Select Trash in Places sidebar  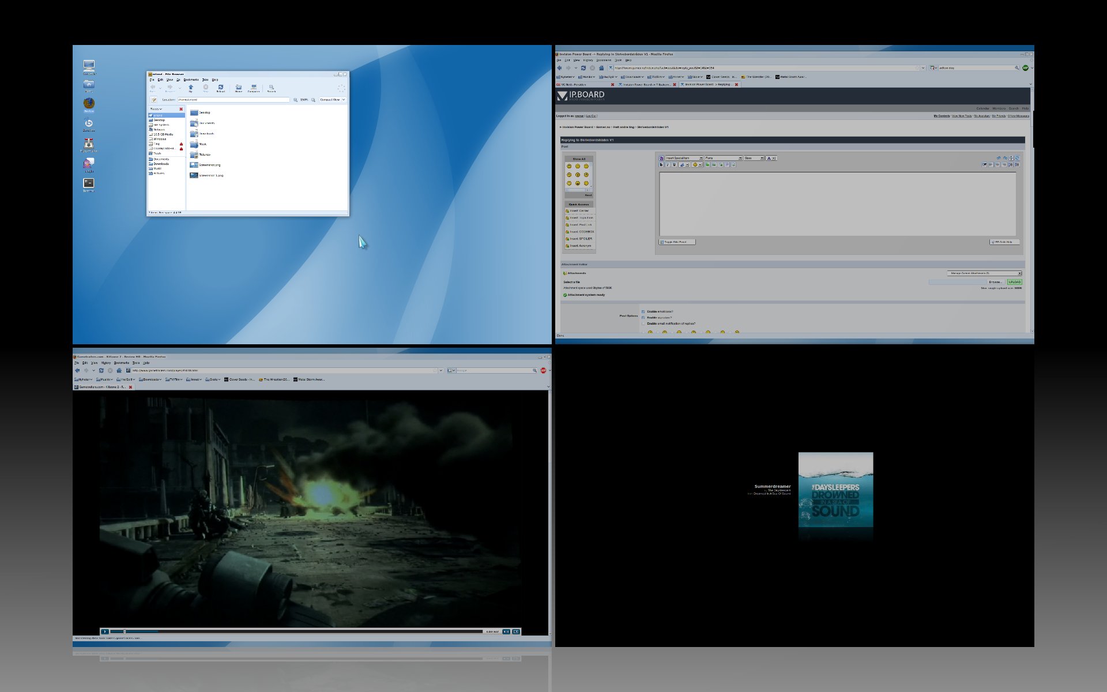pos(157,153)
